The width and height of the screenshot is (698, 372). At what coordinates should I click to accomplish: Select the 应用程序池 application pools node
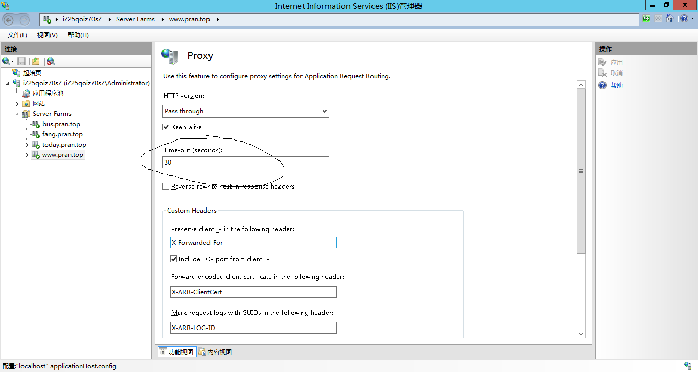tap(48, 94)
